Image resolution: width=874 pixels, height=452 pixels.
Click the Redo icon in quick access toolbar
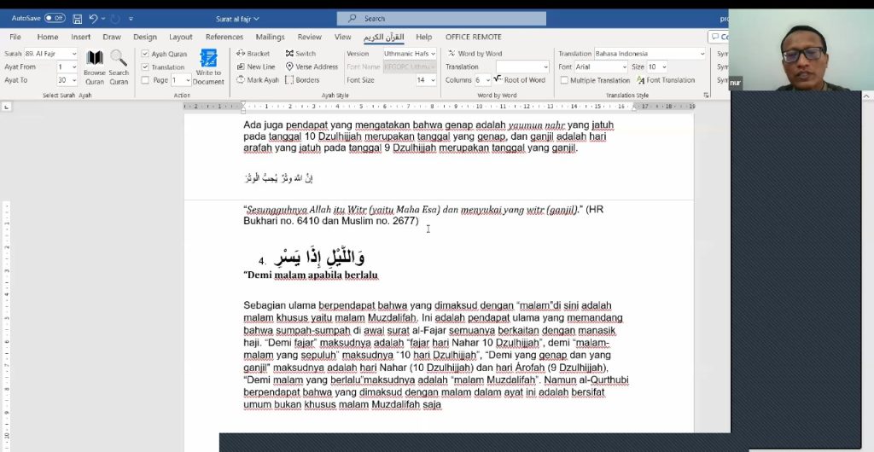point(115,19)
